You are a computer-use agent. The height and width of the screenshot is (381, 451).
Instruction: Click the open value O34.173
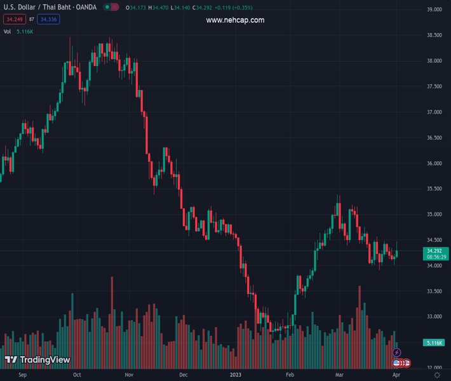click(136, 8)
